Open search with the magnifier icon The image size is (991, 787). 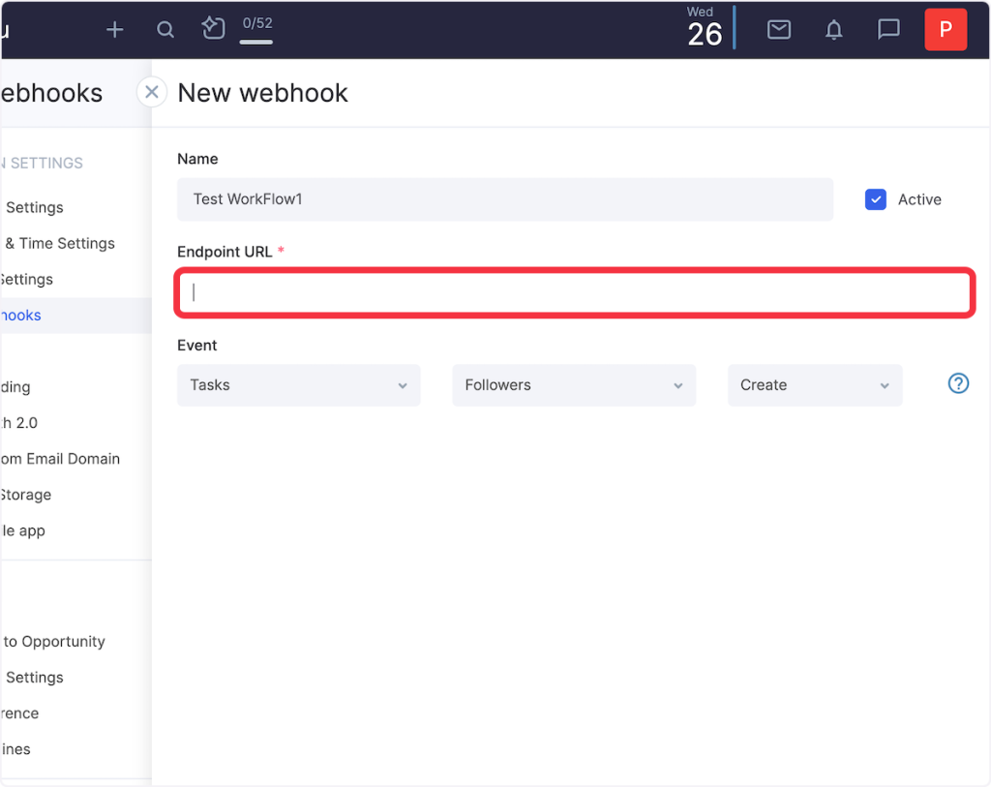click(165, 30)
